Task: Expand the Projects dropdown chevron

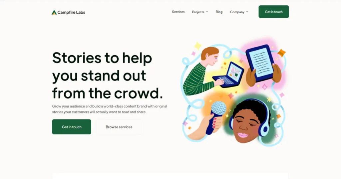Action: tap(207, 12)
